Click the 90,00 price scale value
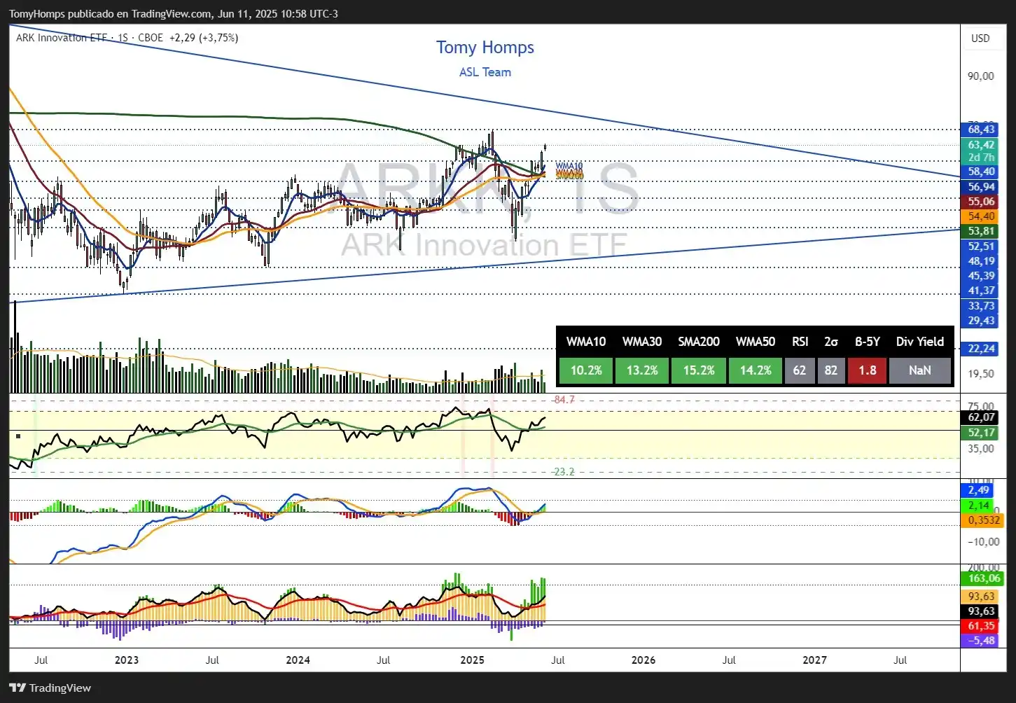 point(980,76)
